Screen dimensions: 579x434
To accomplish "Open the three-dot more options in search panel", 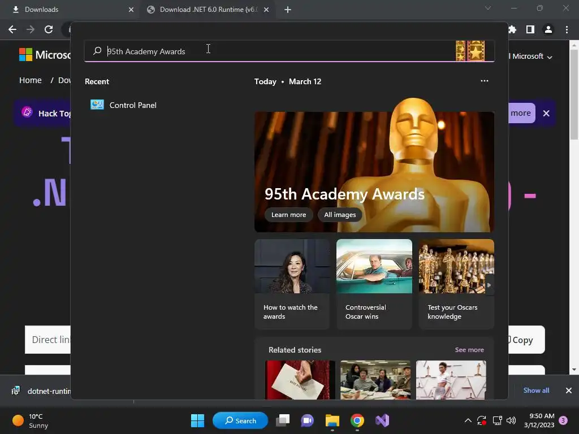I will tap(484, 81).
